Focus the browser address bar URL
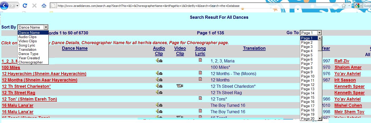The width and height of the screenshot is (371, 123). pos(148,6)
